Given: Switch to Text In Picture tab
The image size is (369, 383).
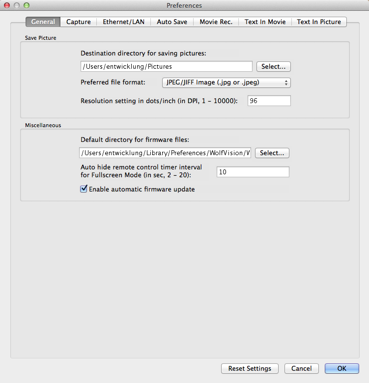Looking at the screenshot, I should pos(319,22).
